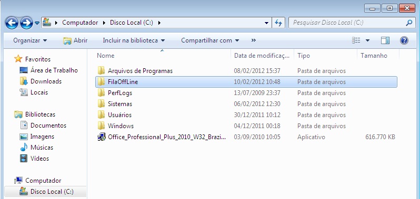The height and width of the screenshot is (199, 420).
Task: Select the Arquivos de Programas folder icon
Action: click(x=101, y=71)
